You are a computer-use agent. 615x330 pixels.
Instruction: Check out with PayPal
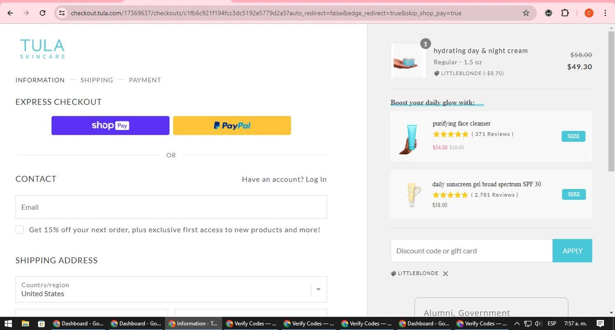pyautogui.click(x=232, y=125)
